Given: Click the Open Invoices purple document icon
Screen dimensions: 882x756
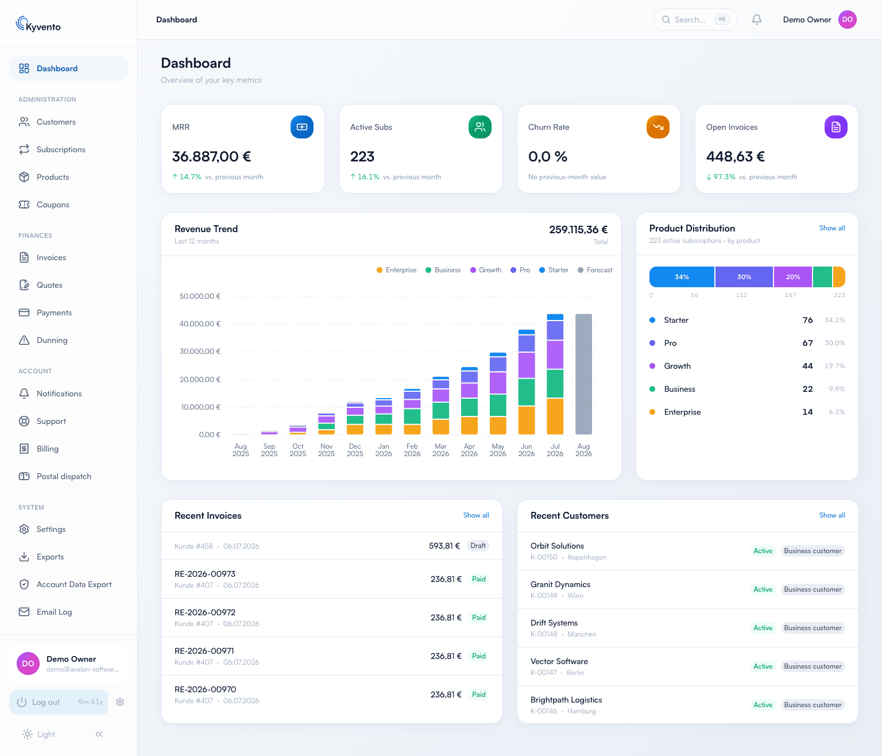Looking at the screenshot, I should (x=836, y=127).
